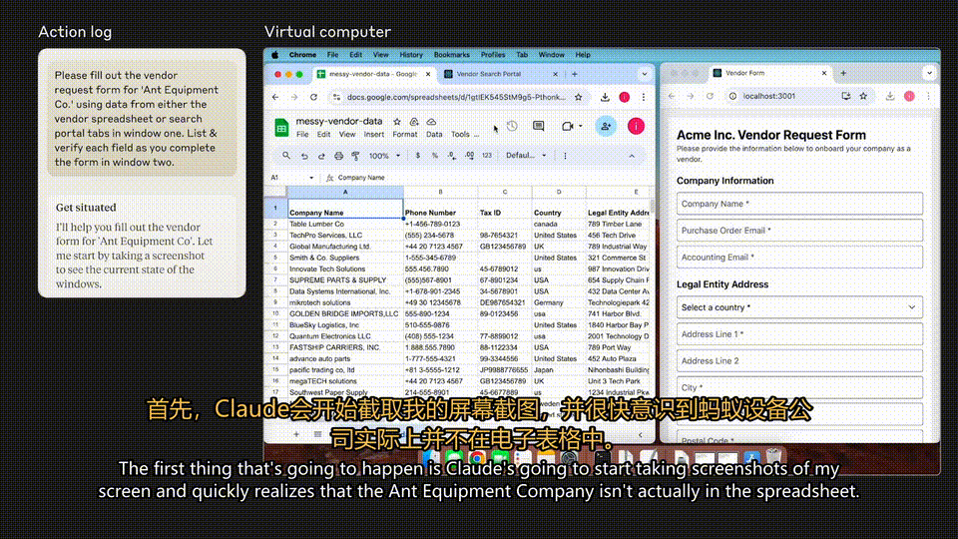Apply currency format dollar icon
This screenshot has height=539, width=958.
point(418,156)
